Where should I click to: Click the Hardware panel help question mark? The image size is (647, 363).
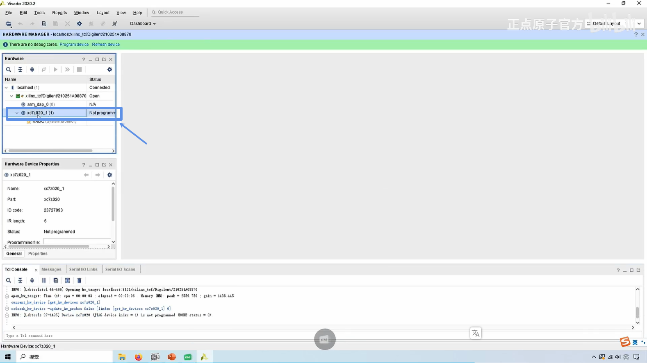84,59
